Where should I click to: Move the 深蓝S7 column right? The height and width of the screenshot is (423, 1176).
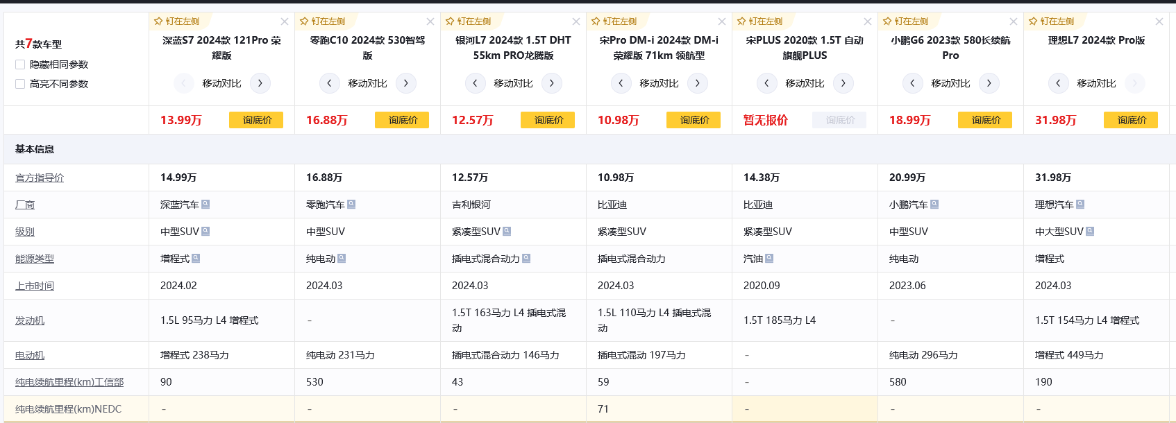260,83
